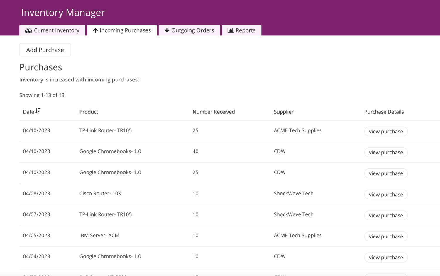View the 04/04/2023 Google Chromebooks purchase

(386, 258)
